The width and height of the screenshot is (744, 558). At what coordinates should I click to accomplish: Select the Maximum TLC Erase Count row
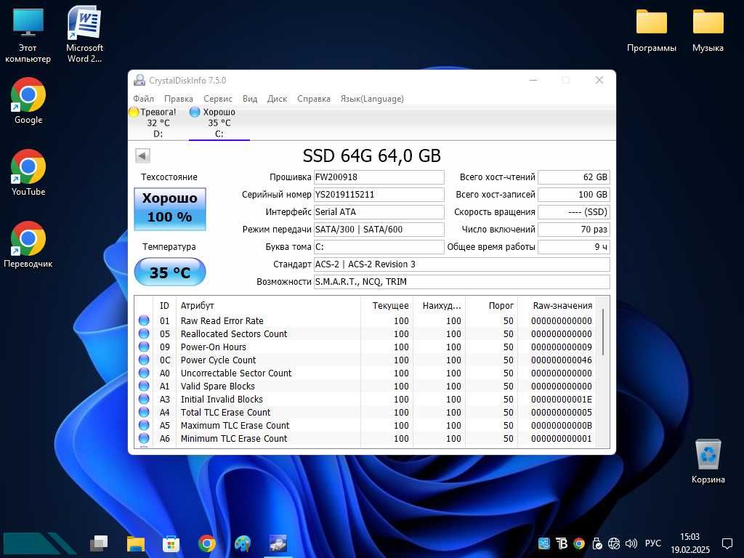pos(365,426)
